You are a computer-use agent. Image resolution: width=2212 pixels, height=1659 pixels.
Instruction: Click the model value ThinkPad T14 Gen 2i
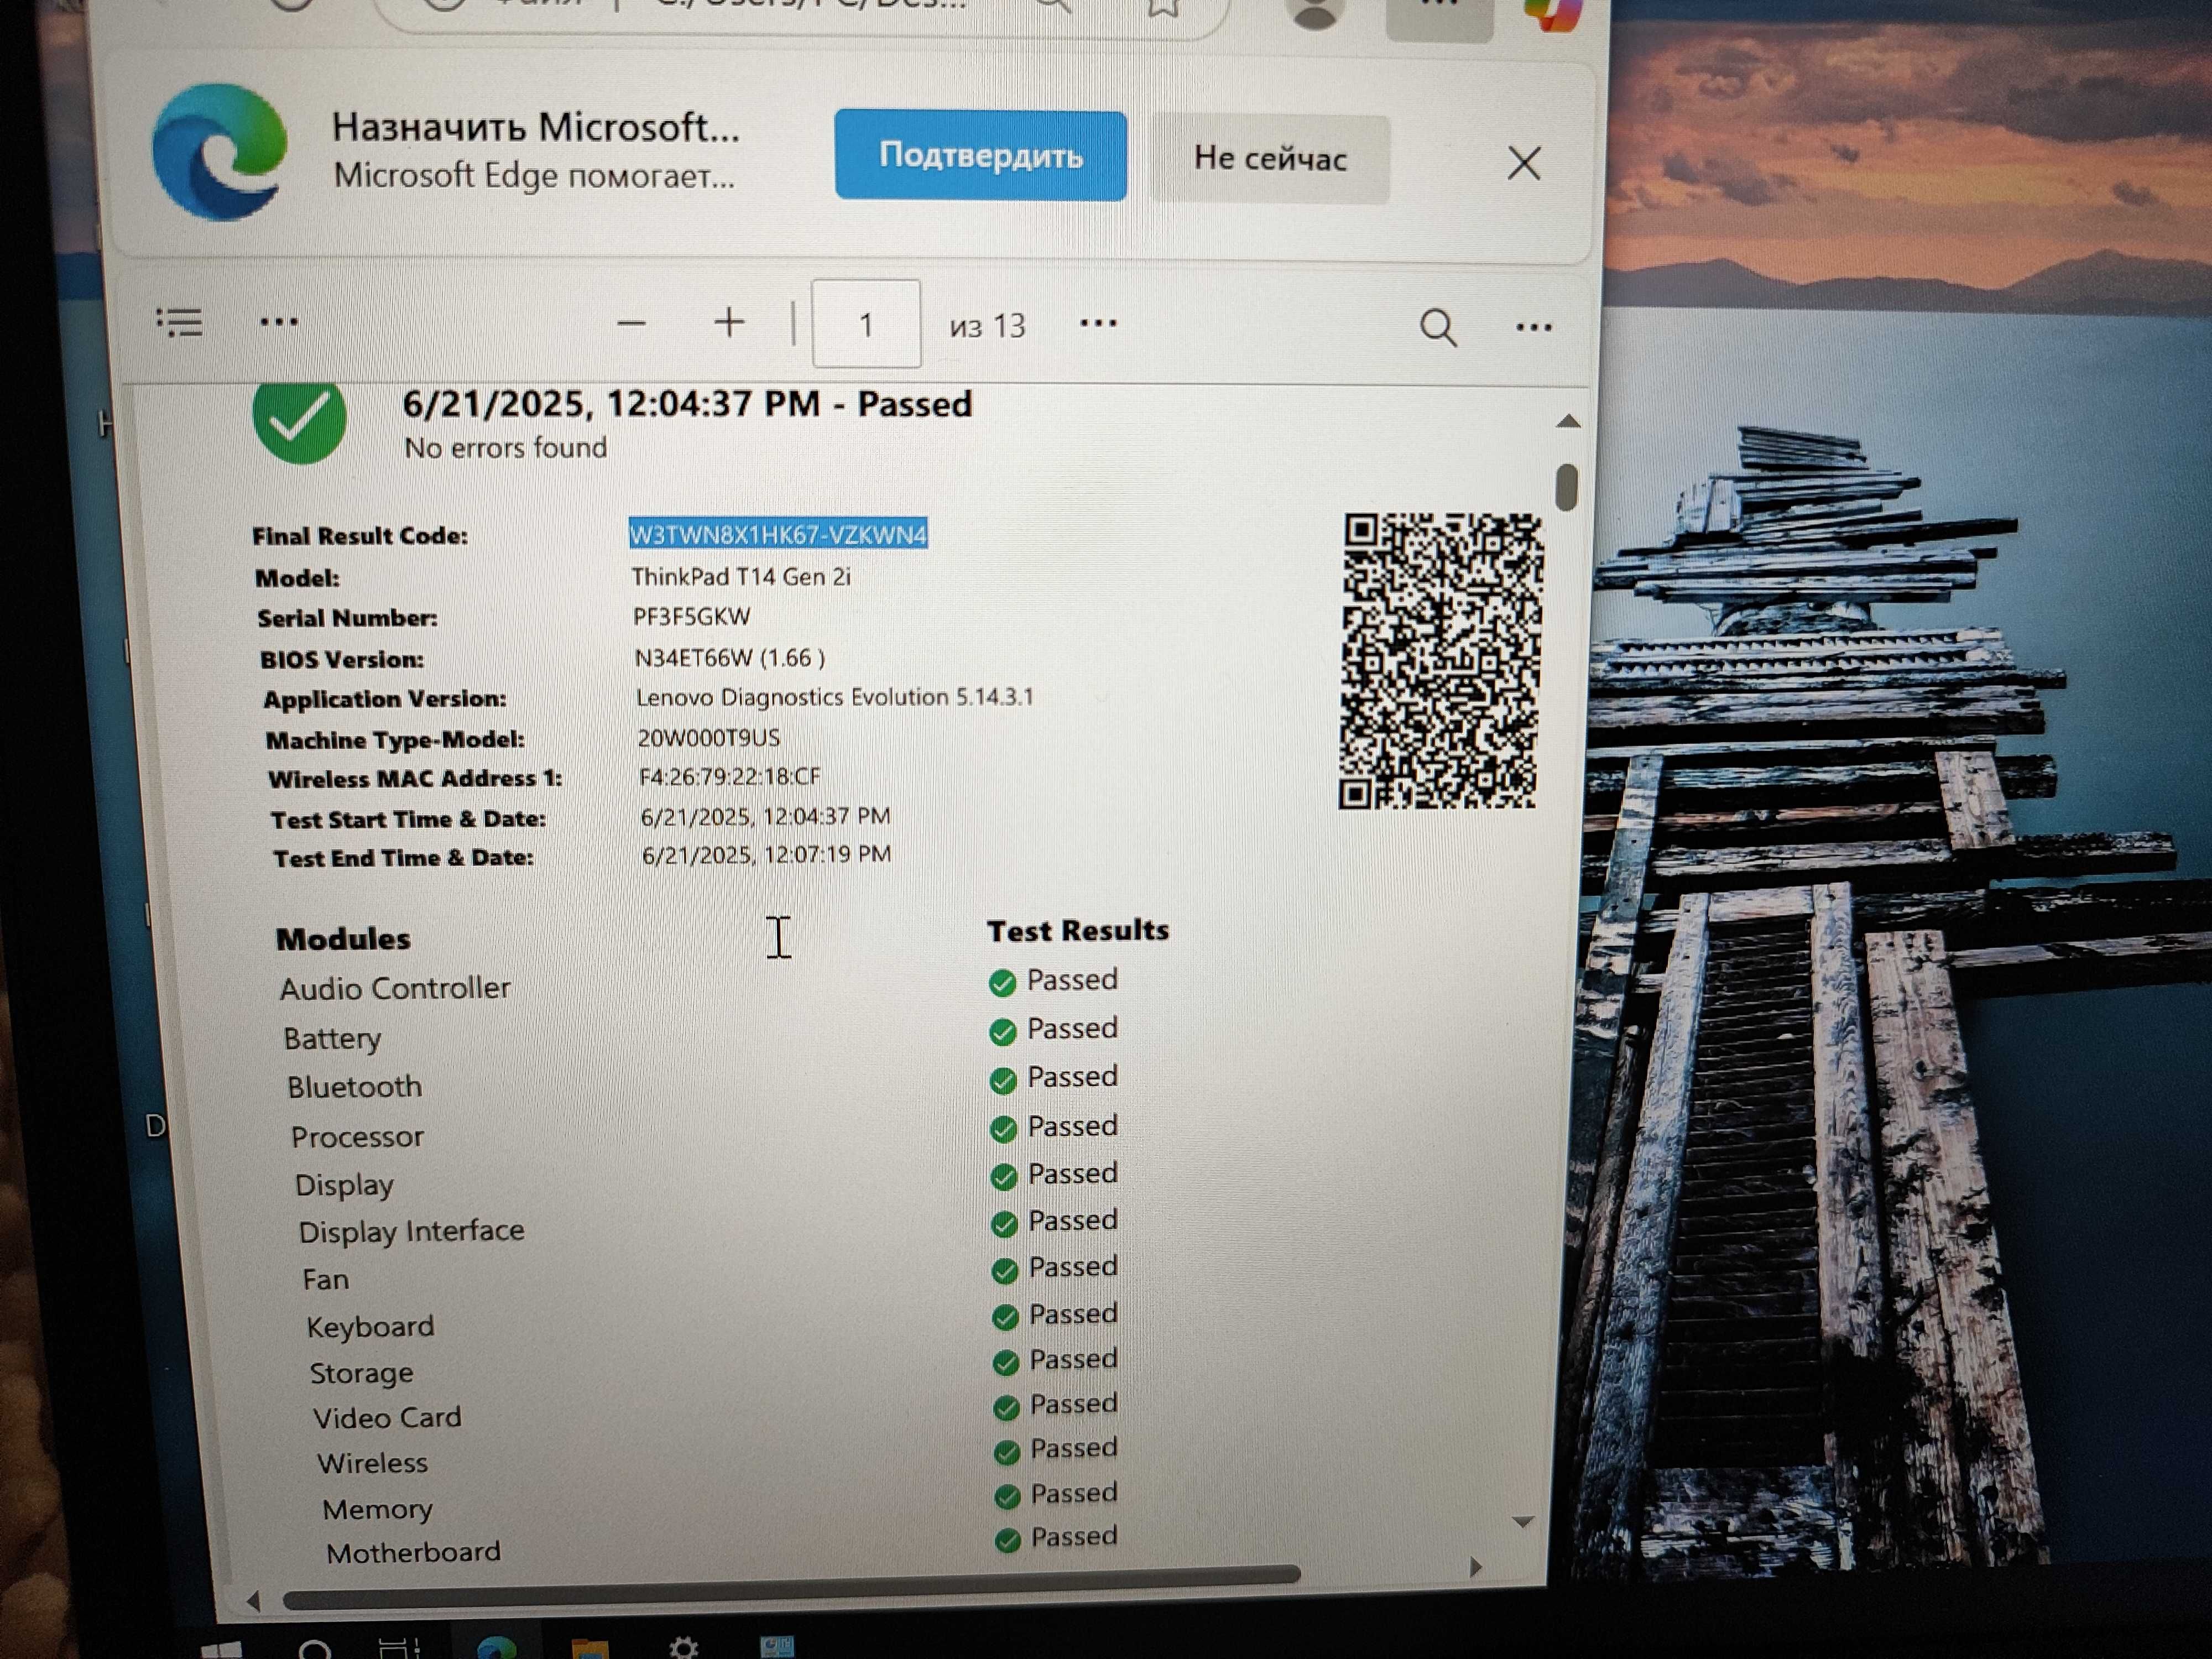[x=741, y=576]
